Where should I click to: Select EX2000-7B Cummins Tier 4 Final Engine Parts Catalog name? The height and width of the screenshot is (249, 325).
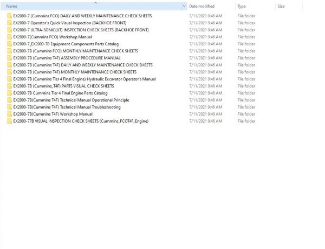60,93
